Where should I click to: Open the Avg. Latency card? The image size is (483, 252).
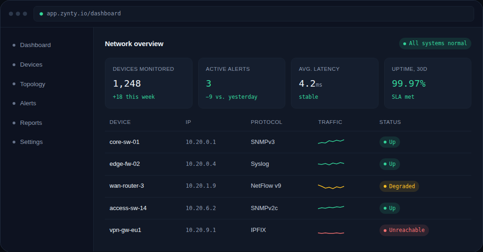(x=335, y=83)
